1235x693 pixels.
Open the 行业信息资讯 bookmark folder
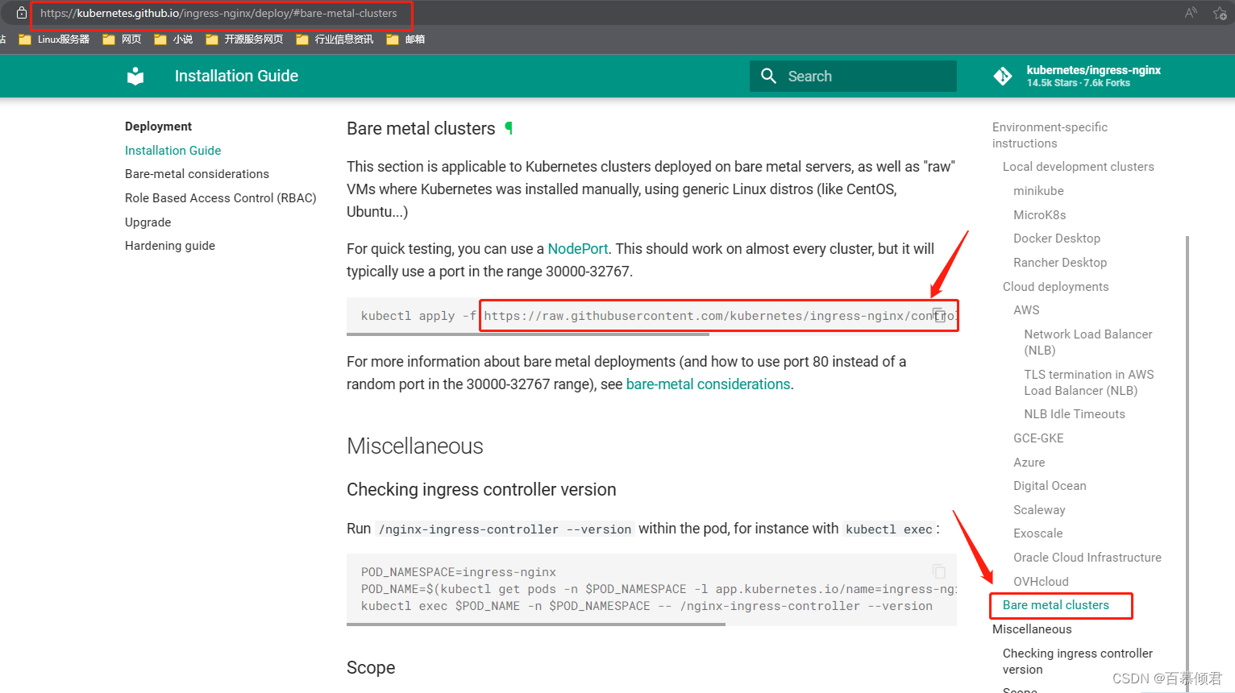coord(335,39)
